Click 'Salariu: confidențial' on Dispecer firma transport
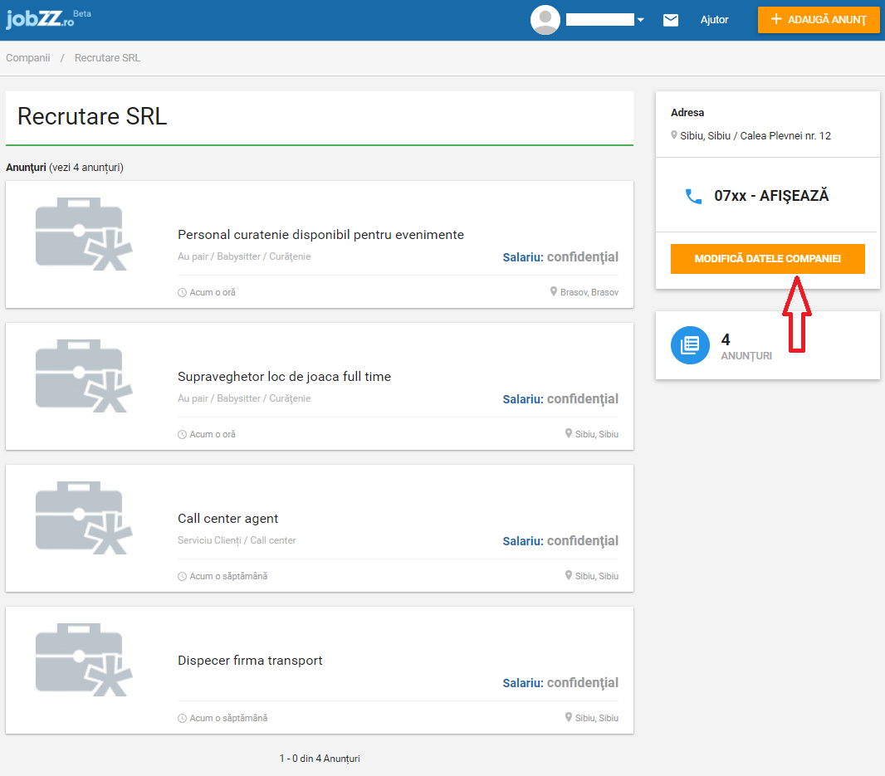This screenshot has width=885, height=776. pos(560,683)
